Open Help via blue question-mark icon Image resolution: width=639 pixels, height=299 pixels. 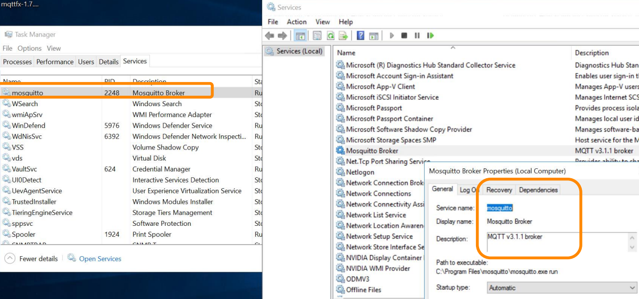coord(361,36)
